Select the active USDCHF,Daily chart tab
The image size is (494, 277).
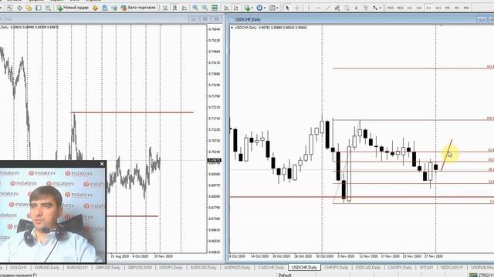pyautogui.click(x=304, y=268)
